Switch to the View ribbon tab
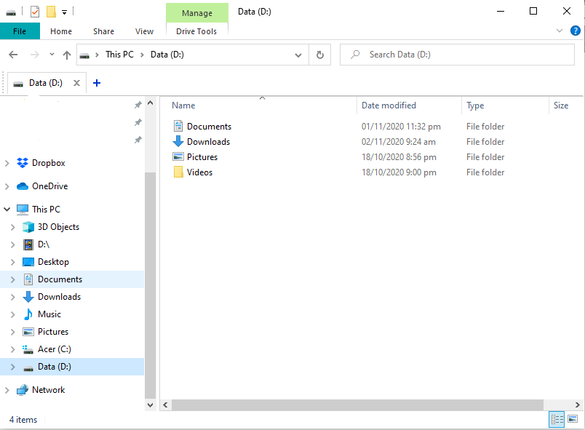The height and width of the screenshot is (430, 585). pyautogui.click(x=144, y=31)
